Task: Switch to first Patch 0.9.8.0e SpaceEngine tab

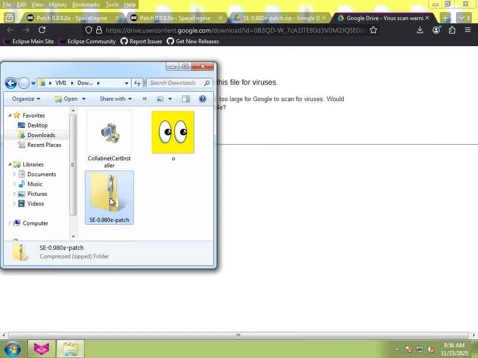Action: [x=72, y=18]
